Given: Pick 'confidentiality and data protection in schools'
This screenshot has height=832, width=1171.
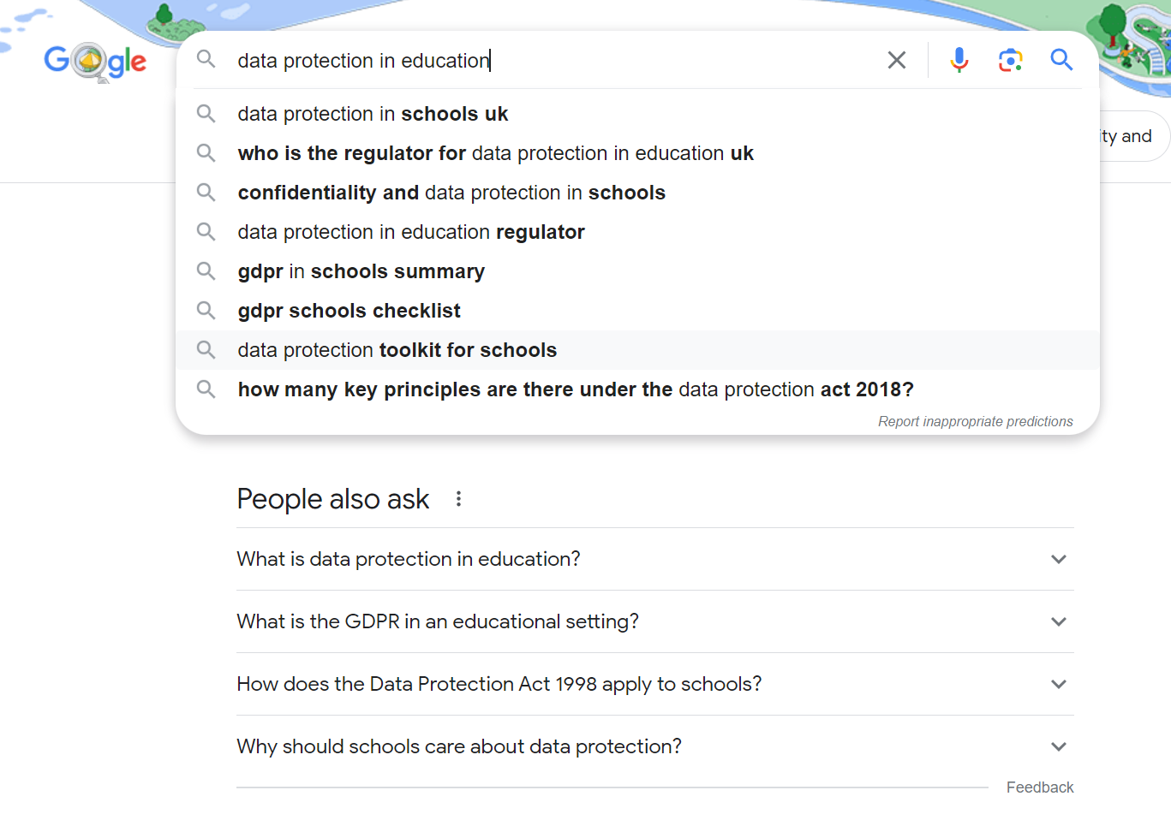Looking at the screenshot, I should click(x=451, y=193).
